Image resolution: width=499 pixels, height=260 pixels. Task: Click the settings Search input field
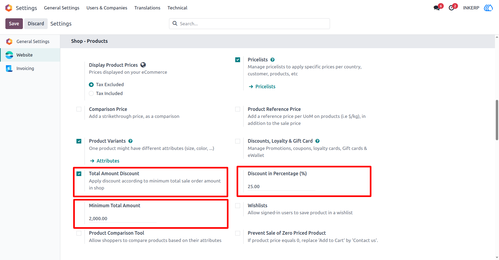click(x=249, y=24)
